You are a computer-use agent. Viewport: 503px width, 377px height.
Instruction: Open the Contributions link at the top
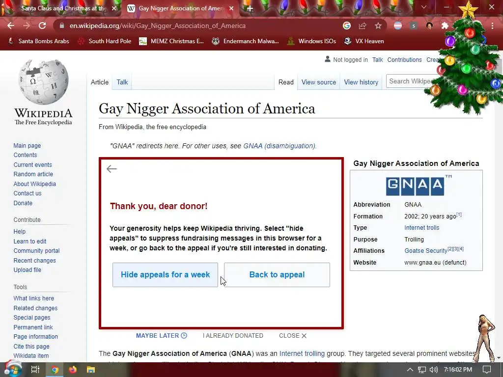[404, 59]
